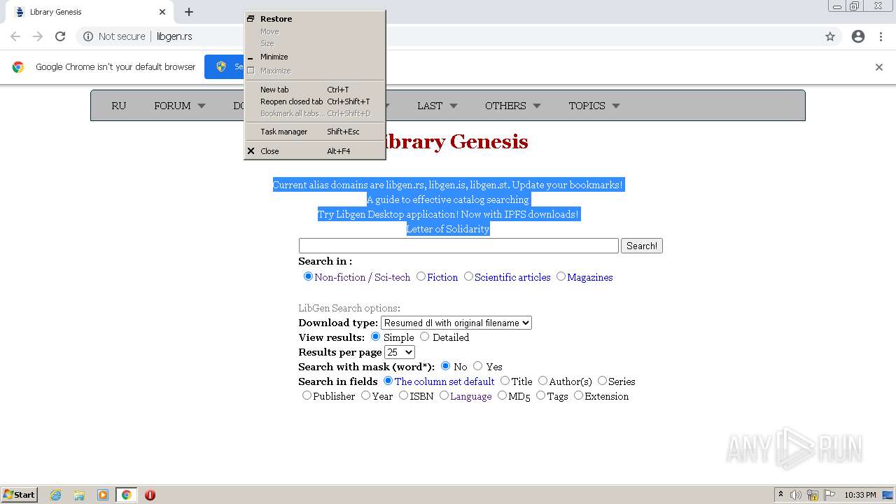The height and width of the screenshot is (504, 896).
Task: Select Non-fiction / Sci-tech radio button
Action: 308,276
